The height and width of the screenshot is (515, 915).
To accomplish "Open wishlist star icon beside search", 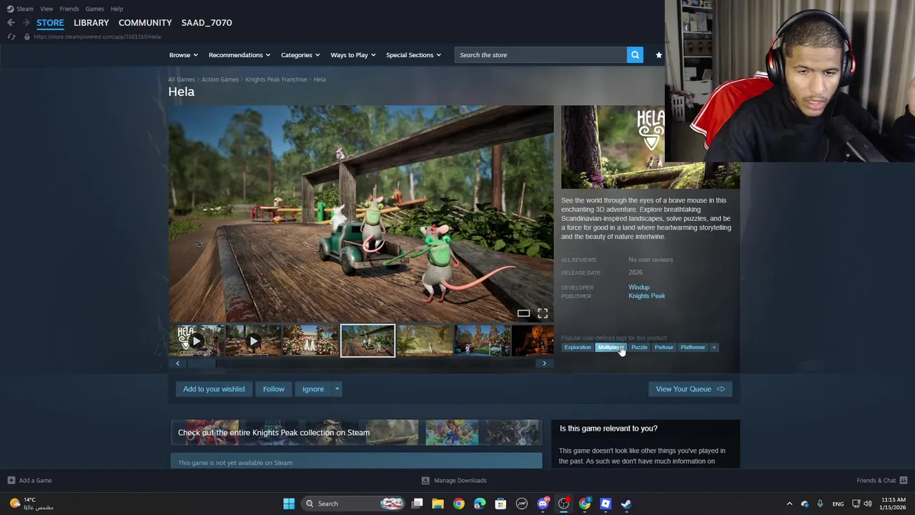I will click(658, 55).
